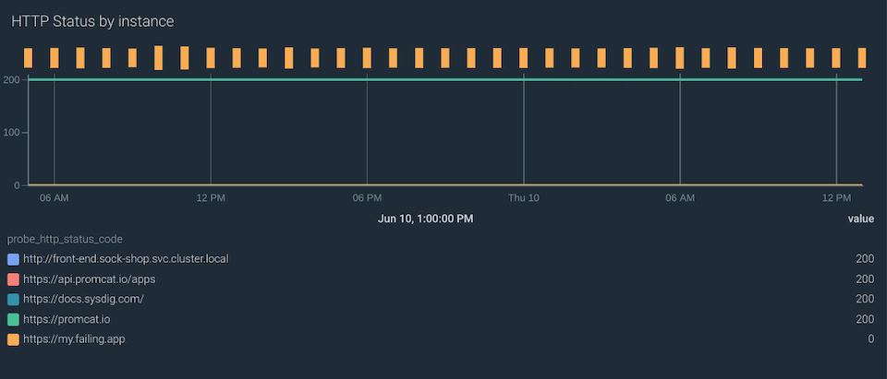Viewport: 887px width, 379px height.
Task: Select the https://docs.sysdig.com/ legend entry
Action: pos(83,300)
